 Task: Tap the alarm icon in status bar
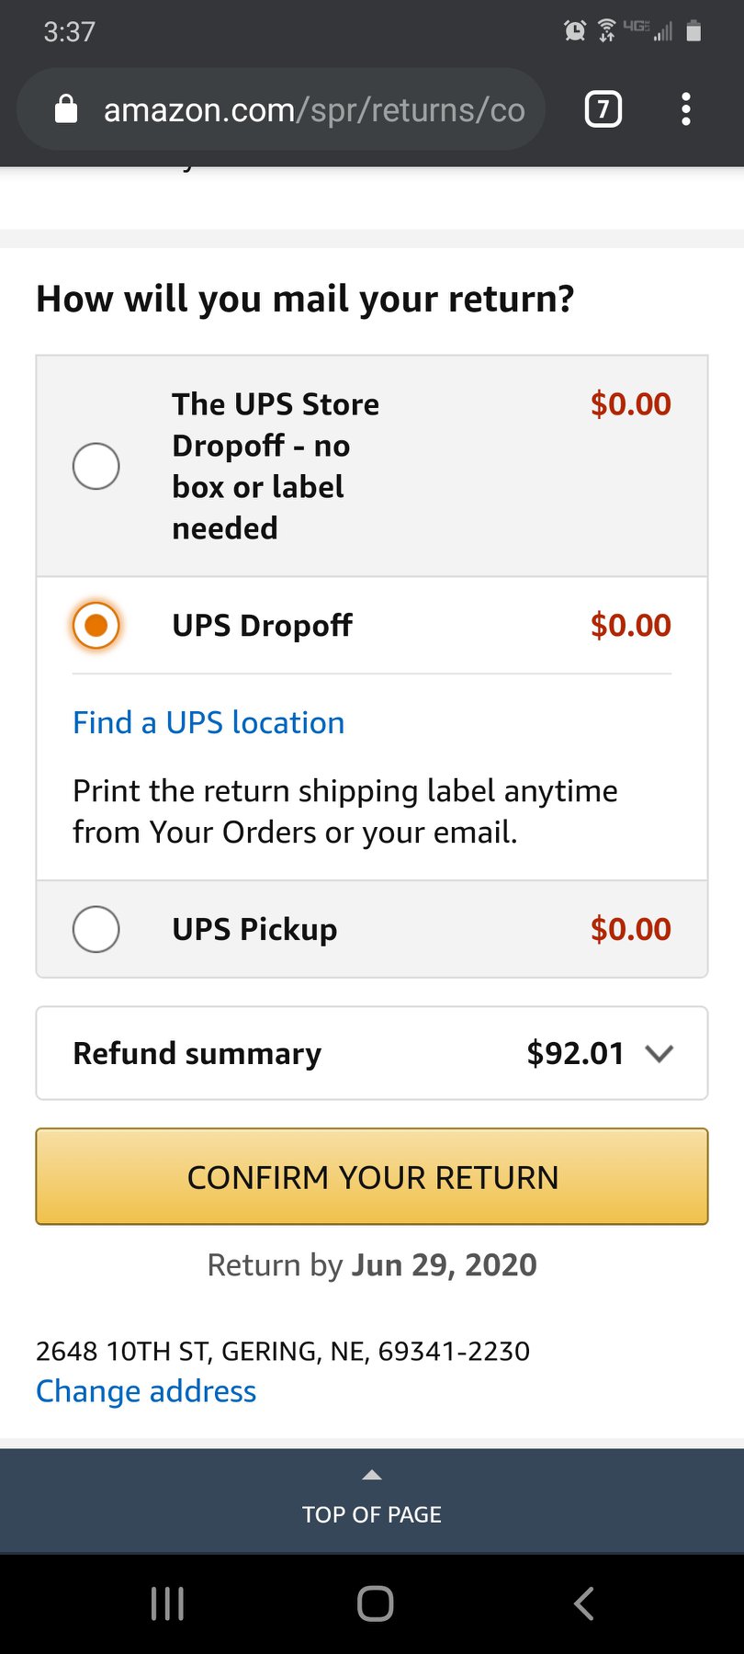coord(575,31)
